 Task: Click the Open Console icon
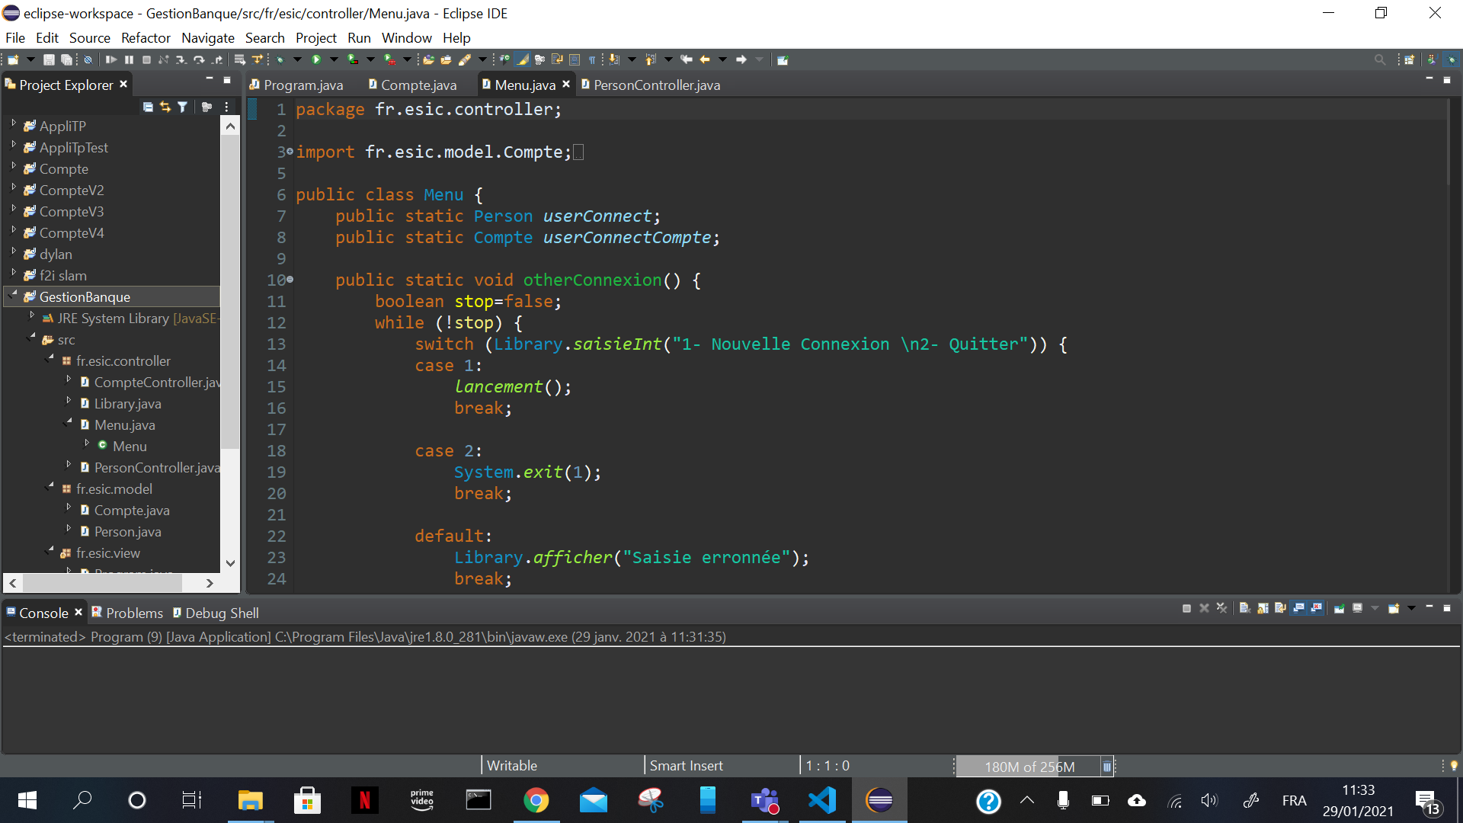tap(1394, 608)
